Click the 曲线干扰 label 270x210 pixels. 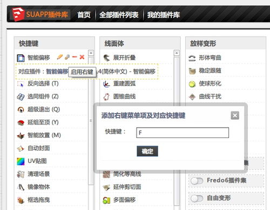tap(210, 97)
